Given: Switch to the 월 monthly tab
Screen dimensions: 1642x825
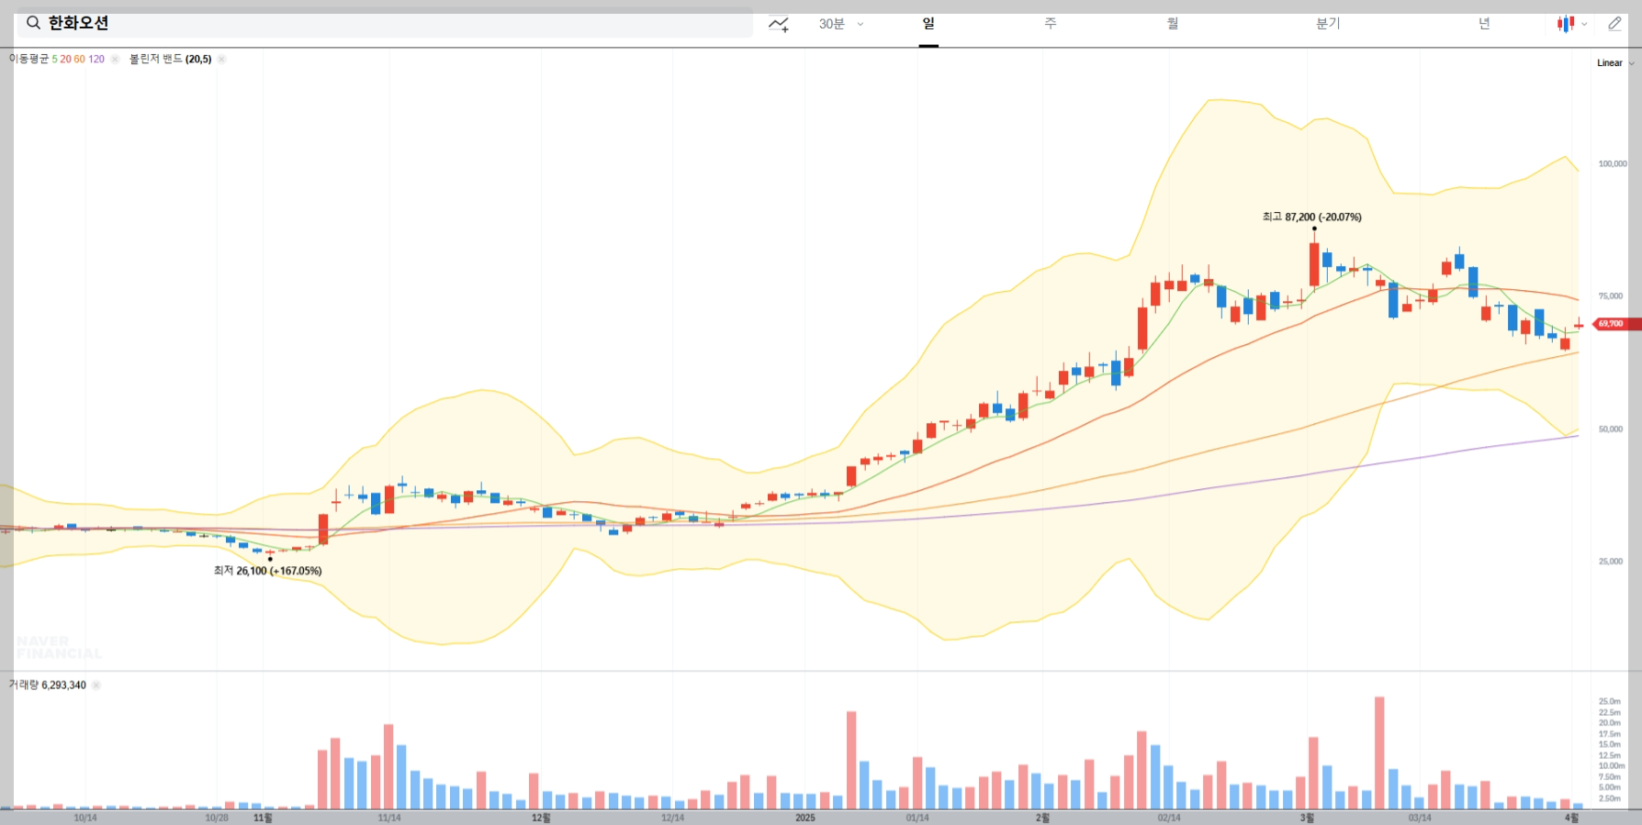Looking at the screenshot, I should pyautogui.click(x=1173, y=24).
